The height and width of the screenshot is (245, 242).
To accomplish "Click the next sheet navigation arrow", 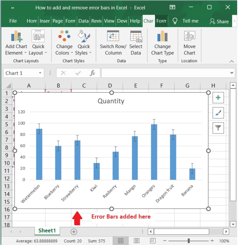I will tap(20, 232).
